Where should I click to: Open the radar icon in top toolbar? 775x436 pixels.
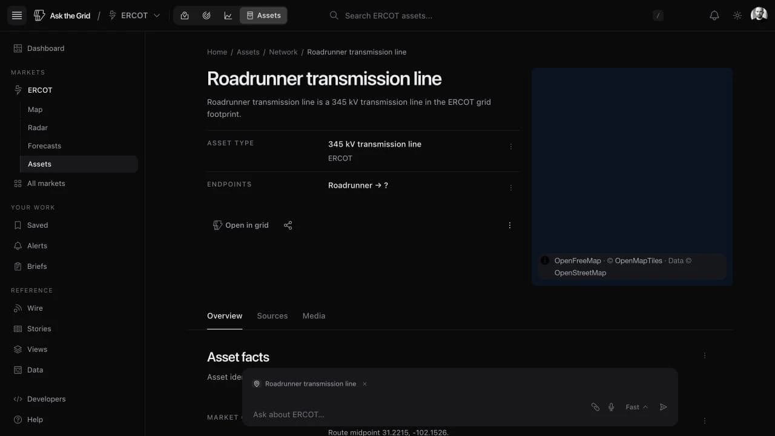[206, 16]
